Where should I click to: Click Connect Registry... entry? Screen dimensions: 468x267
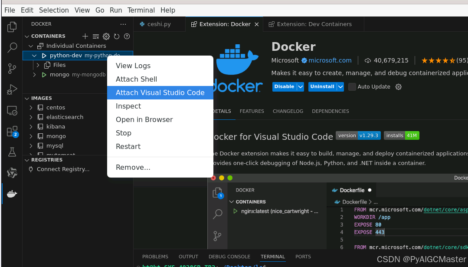click(63, 169)
